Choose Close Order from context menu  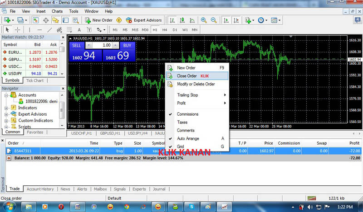click(x=197, y=76)
